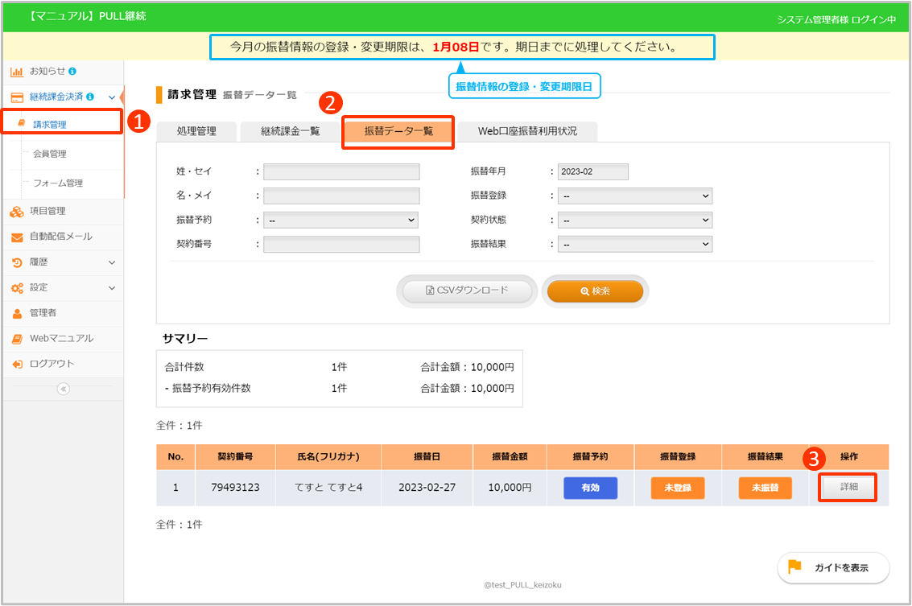Screen dimensions: 912x606
Task: Expand the 履歴 sidebar menu chevron
Action: (x=112, y=262)
